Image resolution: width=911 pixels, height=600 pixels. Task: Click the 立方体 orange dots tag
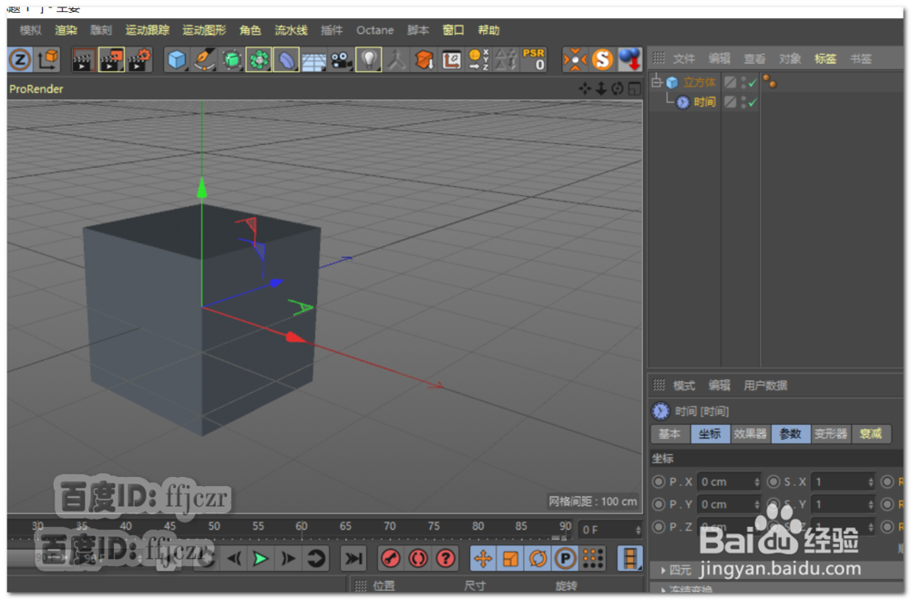pos(770,82)
